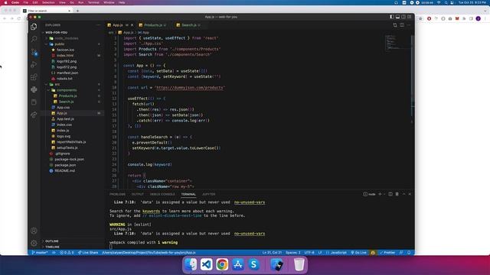
Task: Toggle primary side bar layout button
Action: click(391, 17)
